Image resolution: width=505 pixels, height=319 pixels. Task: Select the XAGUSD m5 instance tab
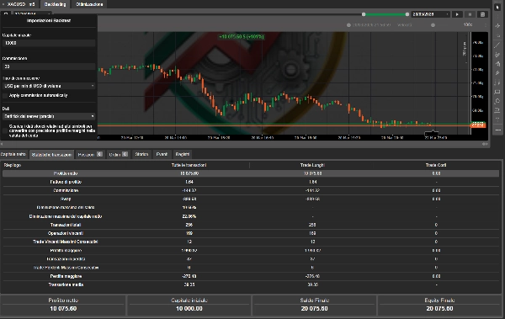19,4
